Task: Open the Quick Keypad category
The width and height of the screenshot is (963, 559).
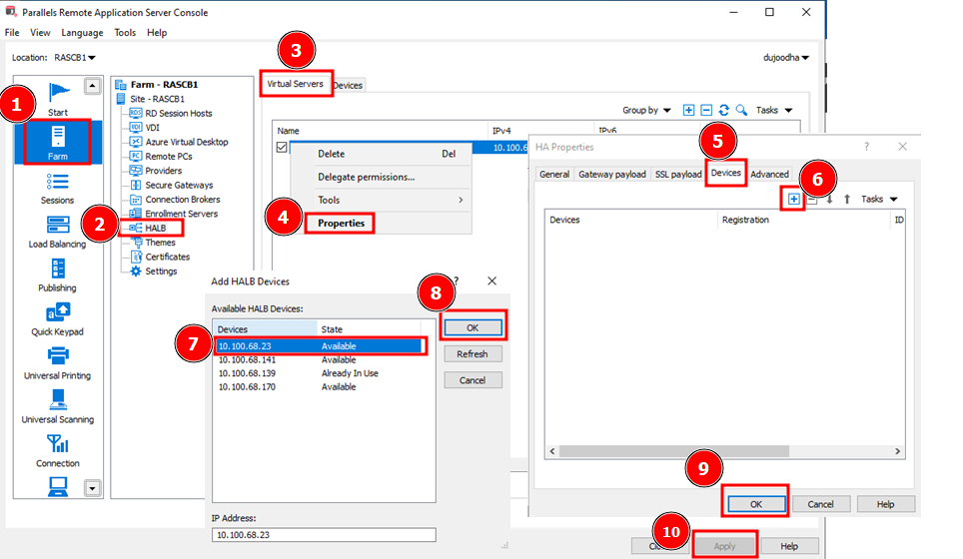Action: pos(57,319)
